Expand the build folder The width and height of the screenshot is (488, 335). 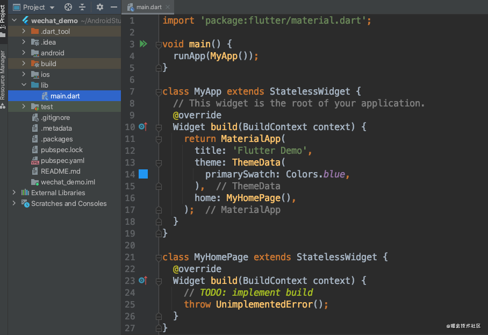coord(24,63)
